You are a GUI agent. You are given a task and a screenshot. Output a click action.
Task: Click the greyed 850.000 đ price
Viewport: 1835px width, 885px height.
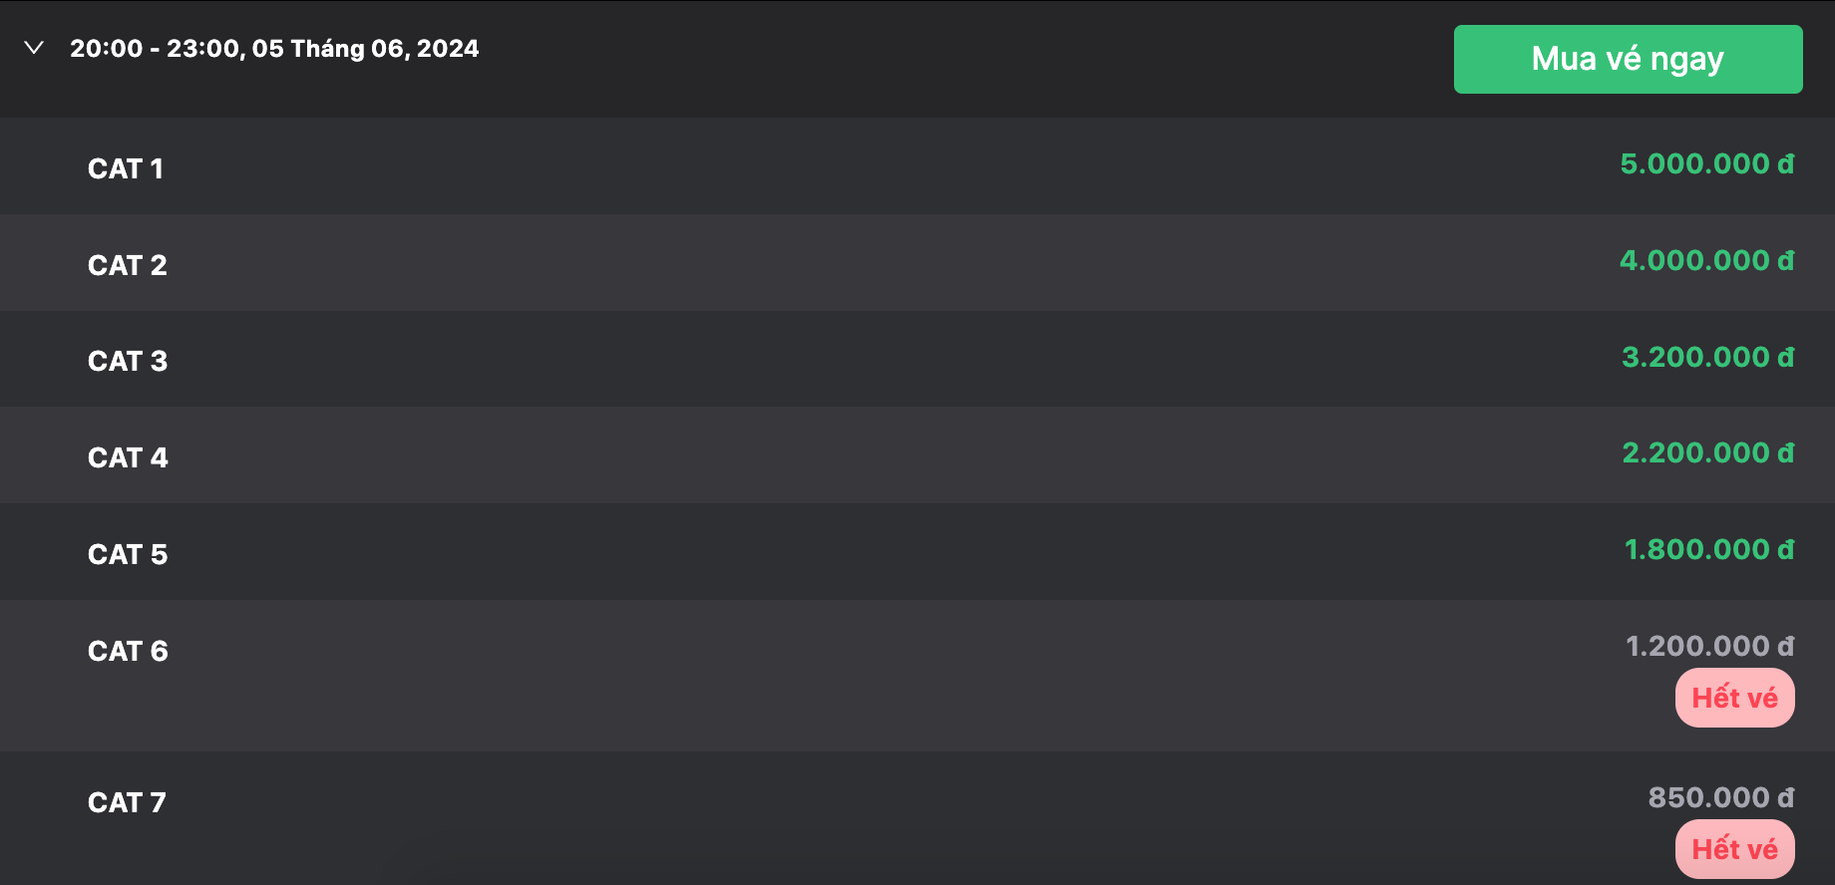[x=1720, y=797]
